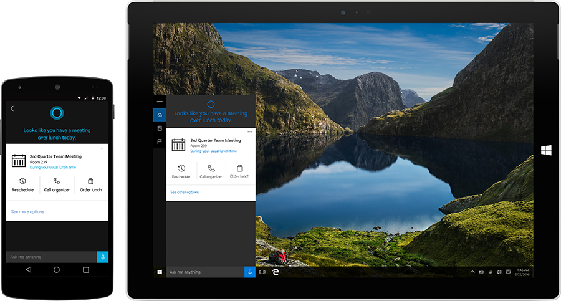Image resolution: width=561 pixels, height=301 pixels.
Task: Click the See other options link
Action: point(185,192)
